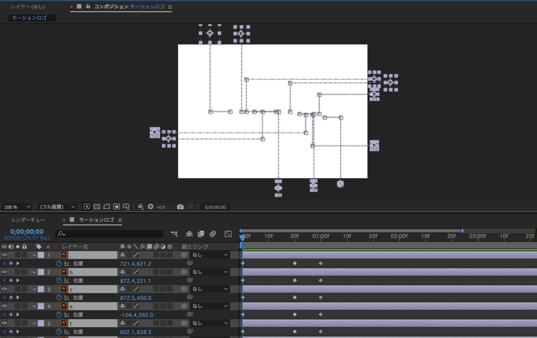The image size is (537, 338).
Task: Open the composition mini-flowchart icon
Action: [174, 233]
